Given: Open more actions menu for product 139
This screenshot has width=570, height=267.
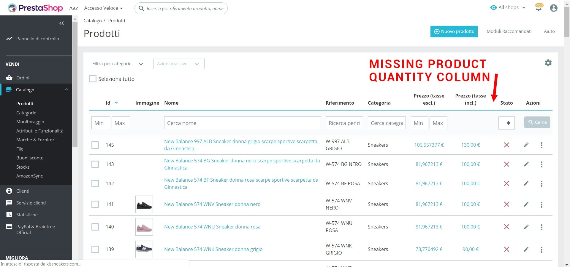Looking at the screenshot, I should coord(541,249).
